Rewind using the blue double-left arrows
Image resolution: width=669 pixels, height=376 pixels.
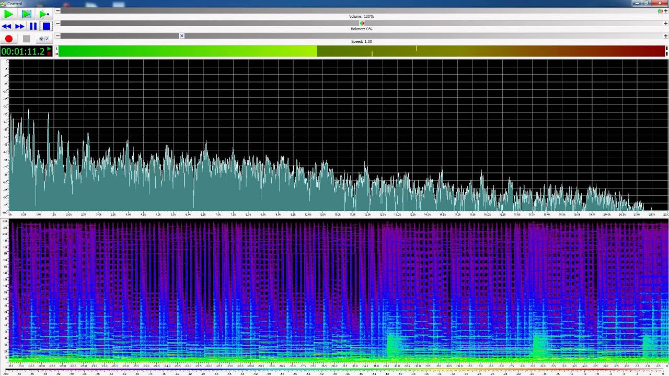pyautogui.click(x=7, y=26)
